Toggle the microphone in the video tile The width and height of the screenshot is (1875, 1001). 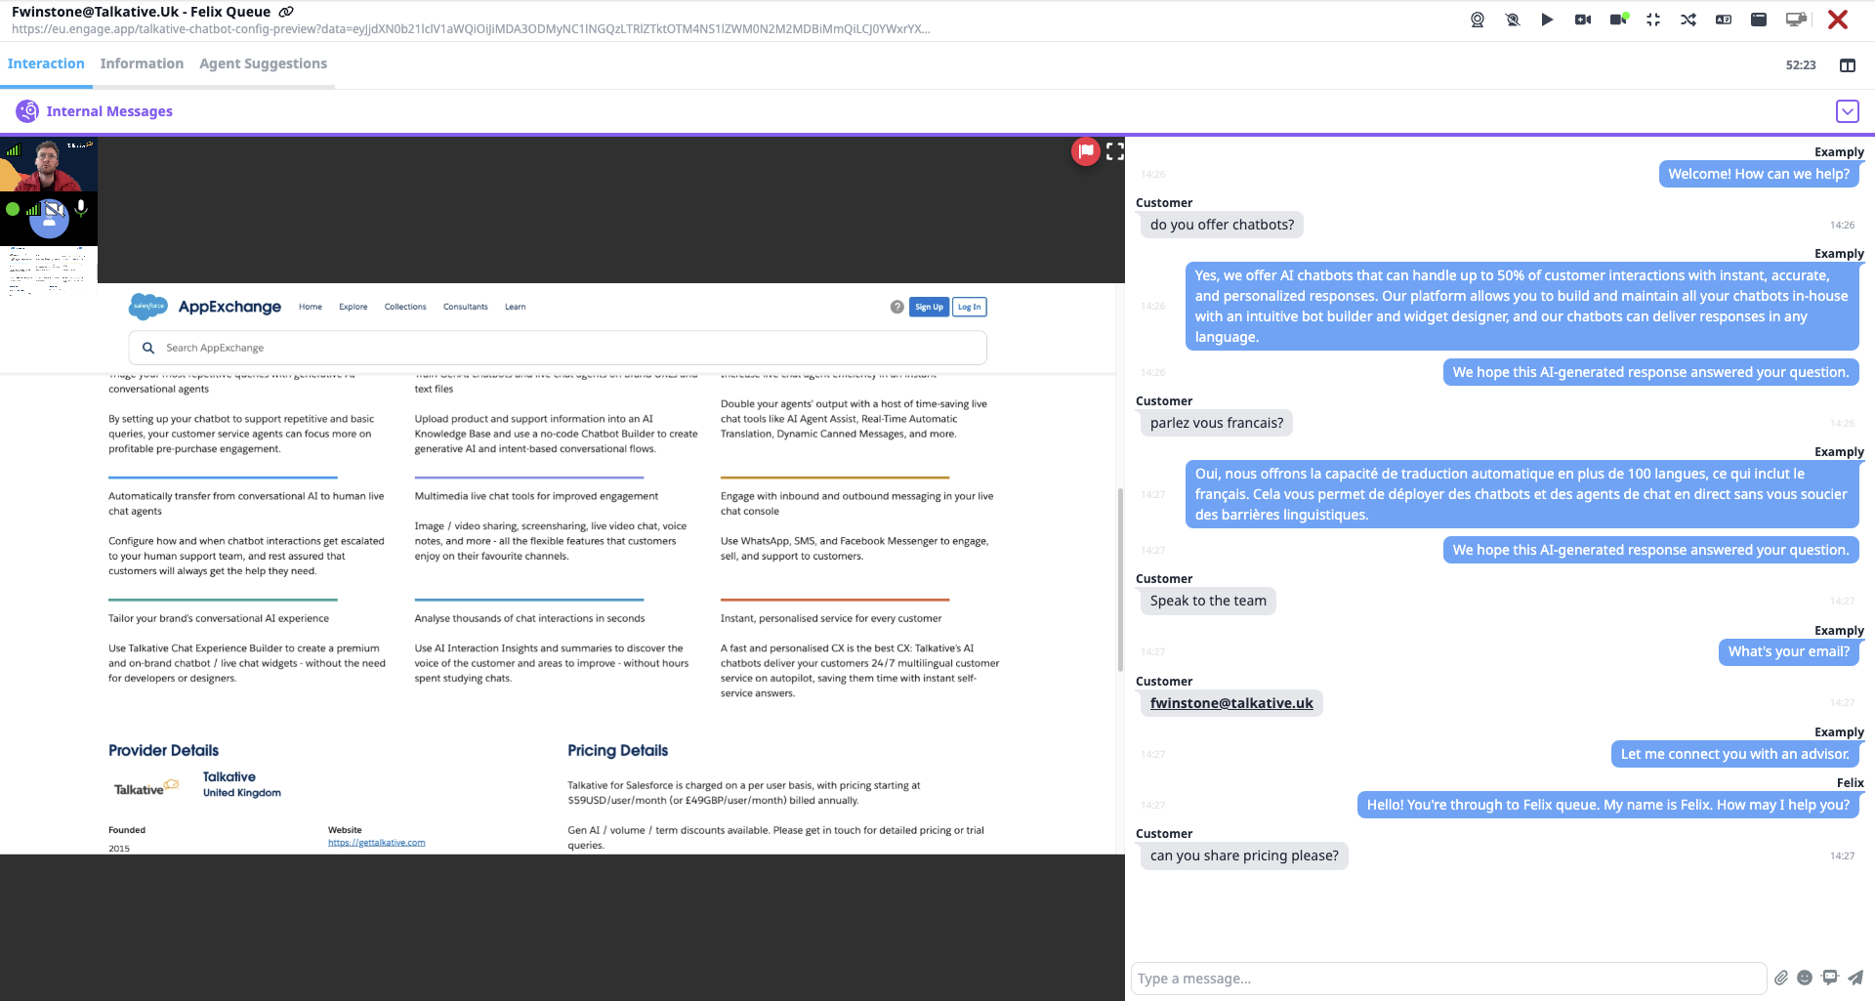(x=81, y=207)
